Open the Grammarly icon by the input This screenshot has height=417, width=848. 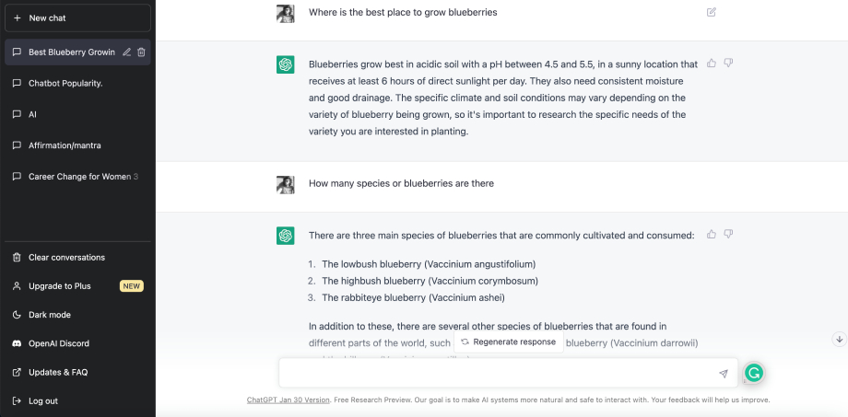[x=754, y=373]
